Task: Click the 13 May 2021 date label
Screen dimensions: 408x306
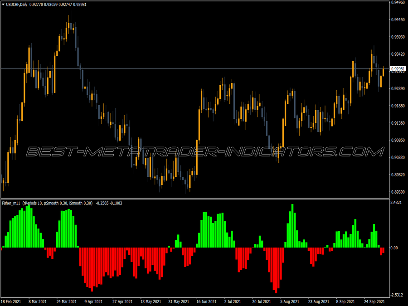Action: (x=151, y=301)
